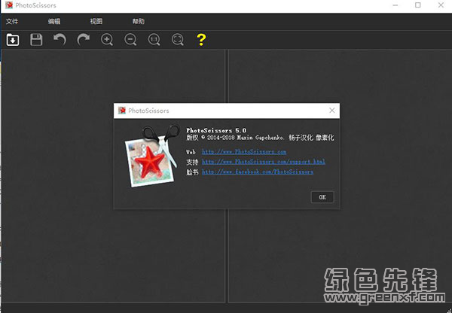Visit the www.PhotoScissors.com web link
452x313 pixels.
(x=244, y=151)
